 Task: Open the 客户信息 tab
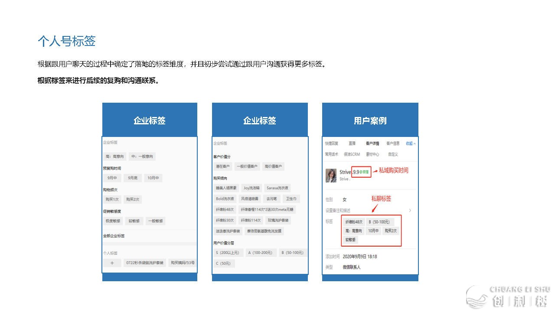[393, 143]
